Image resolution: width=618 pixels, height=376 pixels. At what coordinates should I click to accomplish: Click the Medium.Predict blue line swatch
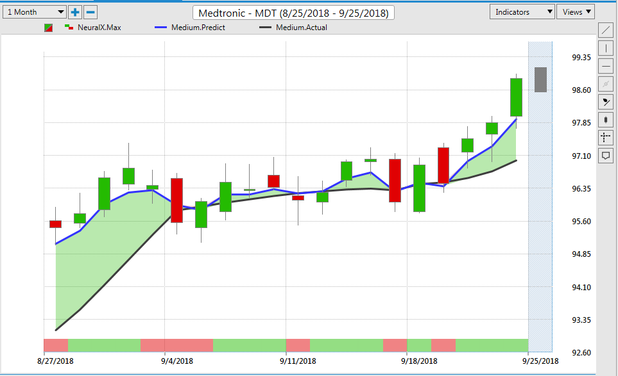coord(161,28)
